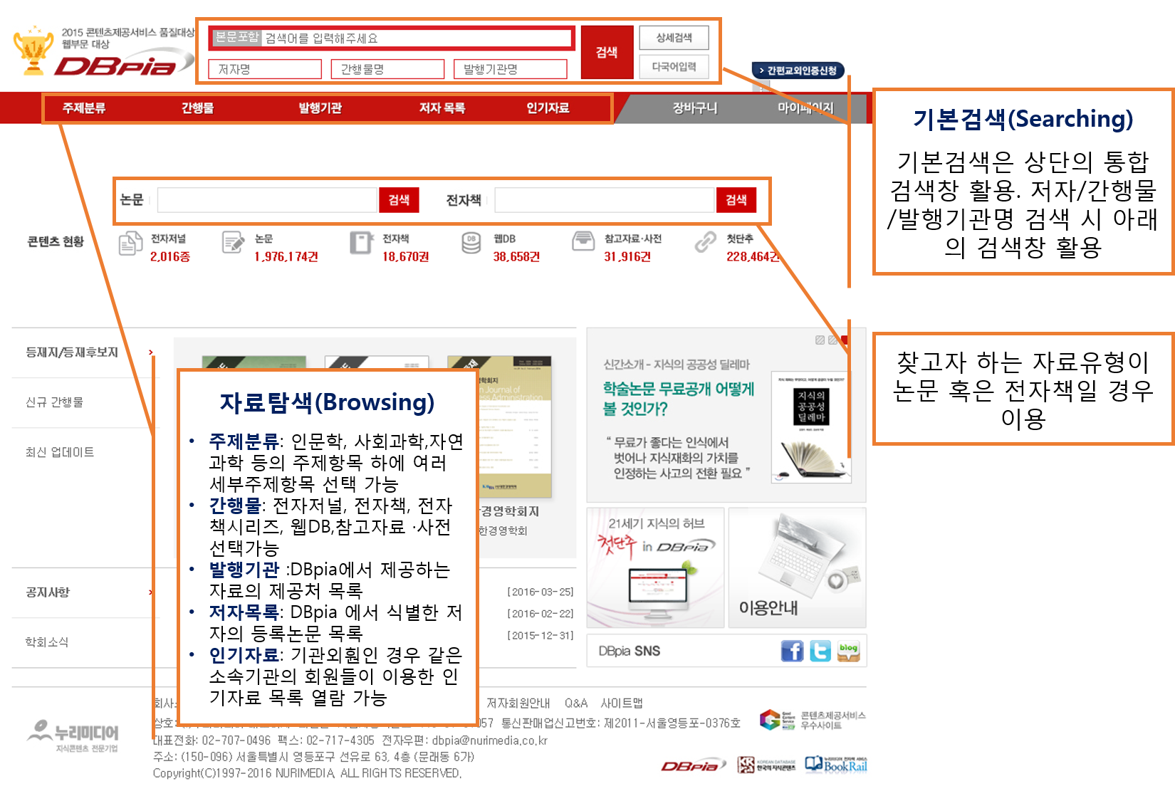Viewport: 1175px width, 801px height.
Task: Open the 전자책 book icon
Action: click(361, 242)
